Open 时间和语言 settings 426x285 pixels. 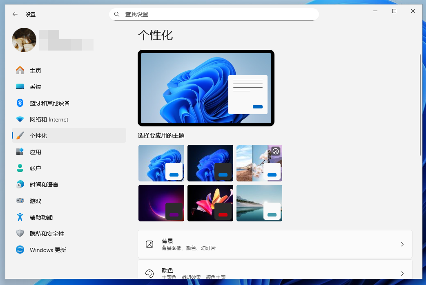click(x=69, y=184)
